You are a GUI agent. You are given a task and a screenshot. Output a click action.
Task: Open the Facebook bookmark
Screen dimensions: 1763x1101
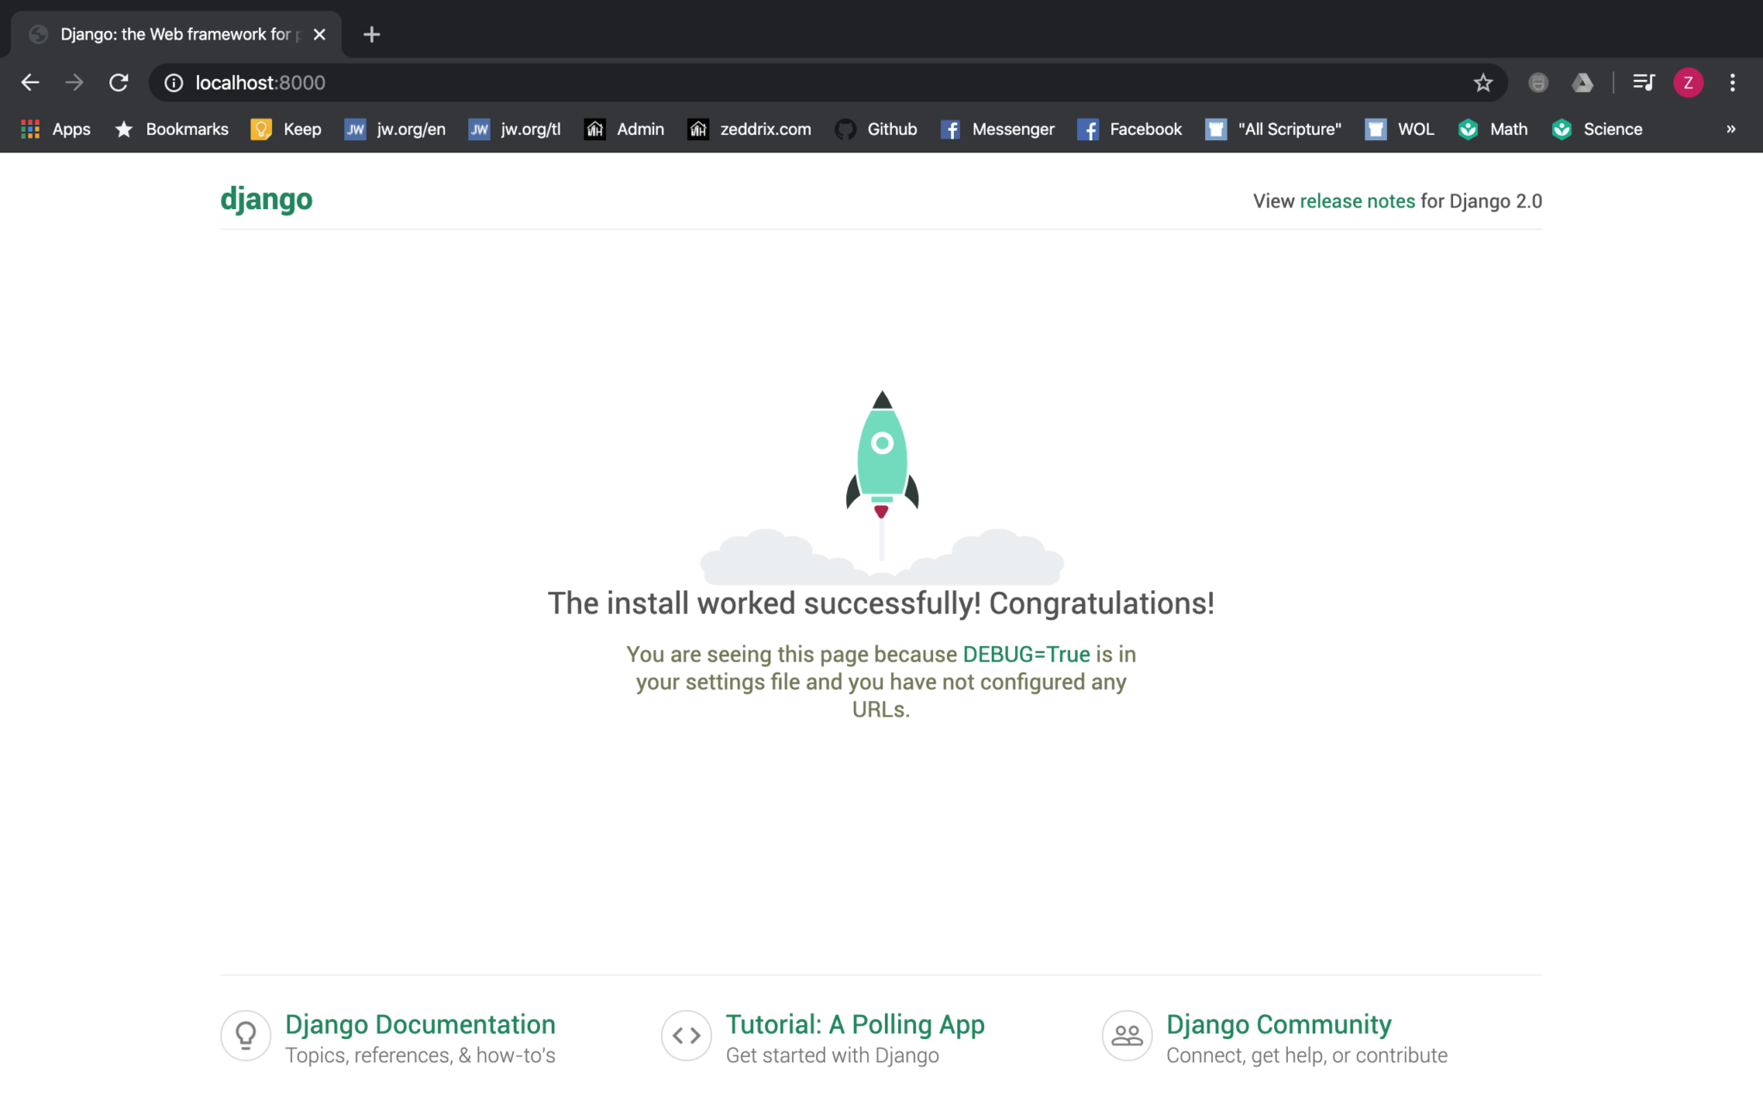pos(1129,129)
